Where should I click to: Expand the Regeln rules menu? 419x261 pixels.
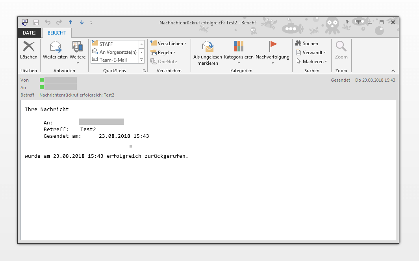click(166, 53)
